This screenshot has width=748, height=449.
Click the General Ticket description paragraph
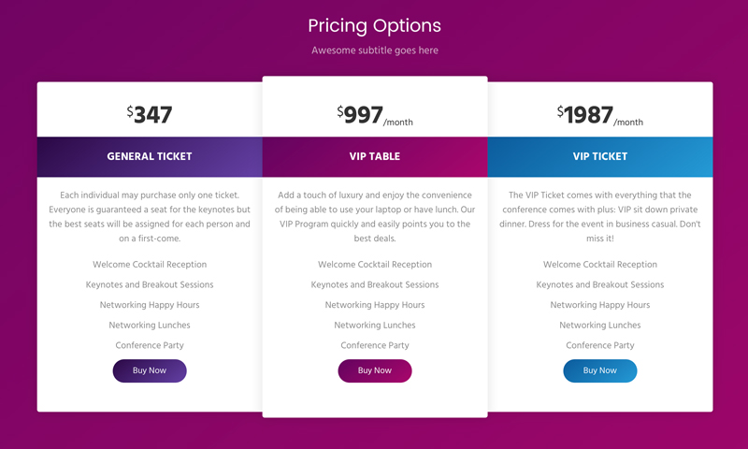click(150, 217)
